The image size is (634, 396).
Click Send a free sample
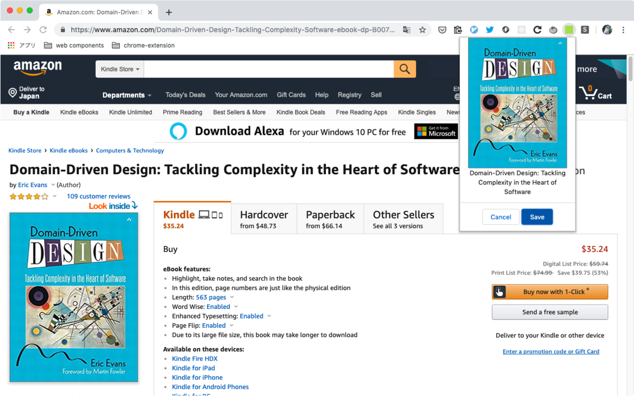(550, 312)
